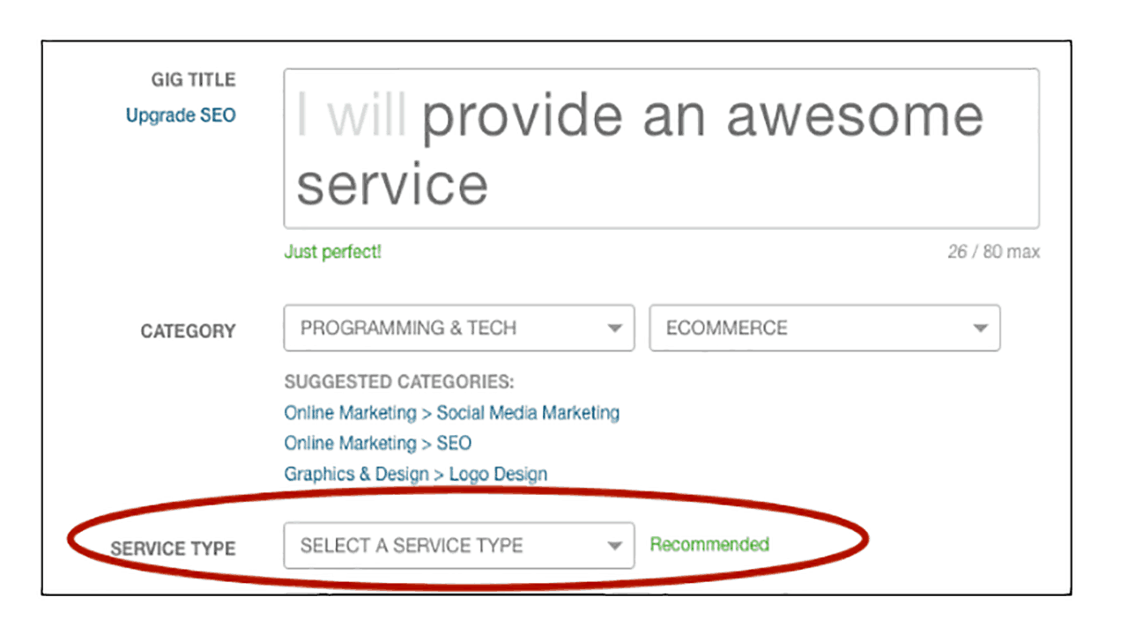Expand the Ecommerce subcategory dropdown

[x=824, y=328]
